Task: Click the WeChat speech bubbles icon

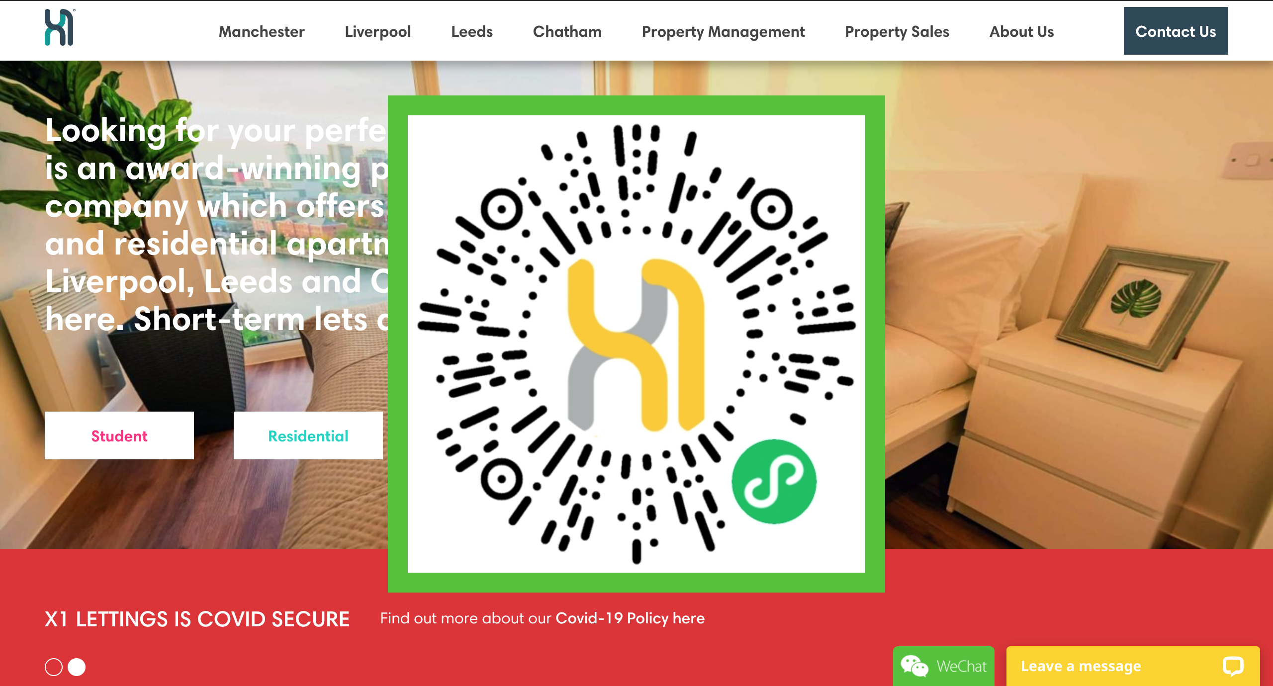Action: point(914,666)
